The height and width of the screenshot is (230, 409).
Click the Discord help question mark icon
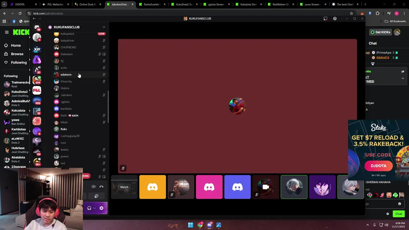(x=335, y=19)
